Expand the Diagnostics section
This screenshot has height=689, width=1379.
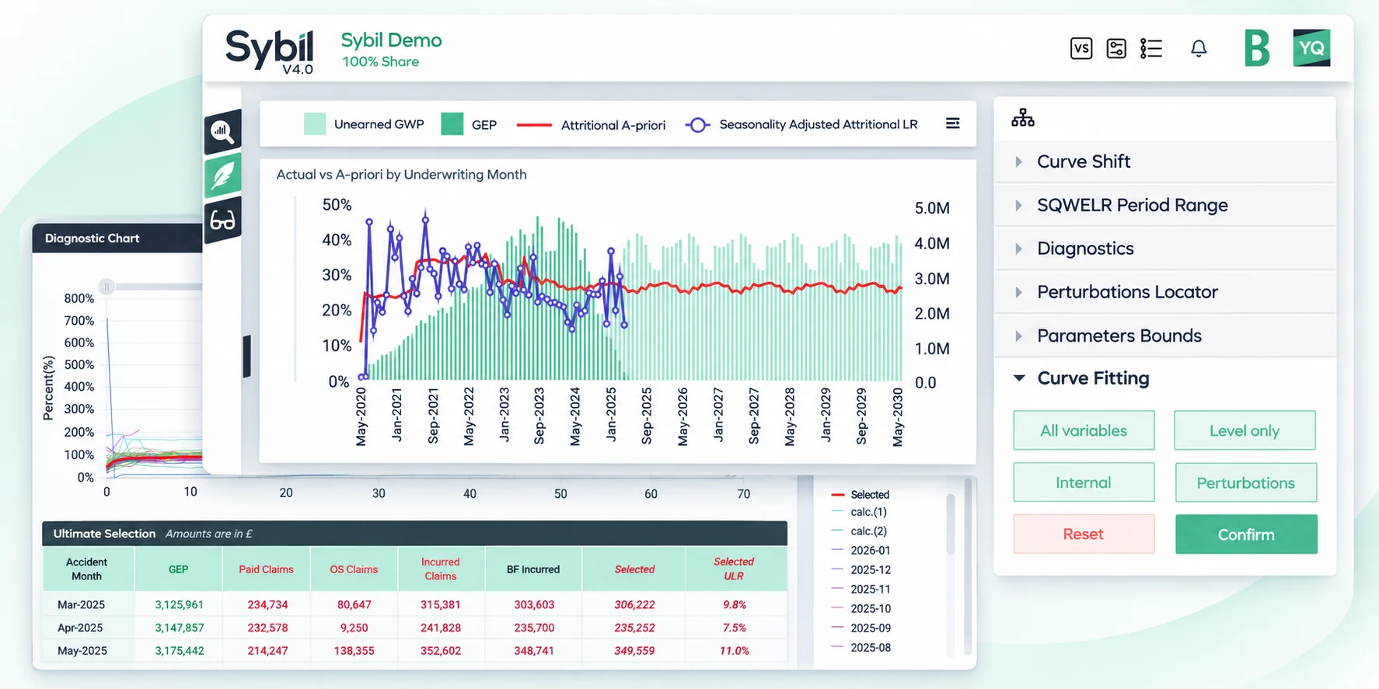1164,249
